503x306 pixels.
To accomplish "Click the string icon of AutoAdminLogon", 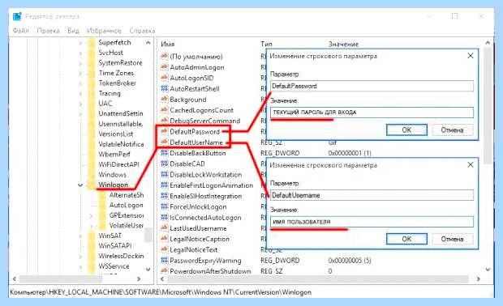I will coord(164,67).
